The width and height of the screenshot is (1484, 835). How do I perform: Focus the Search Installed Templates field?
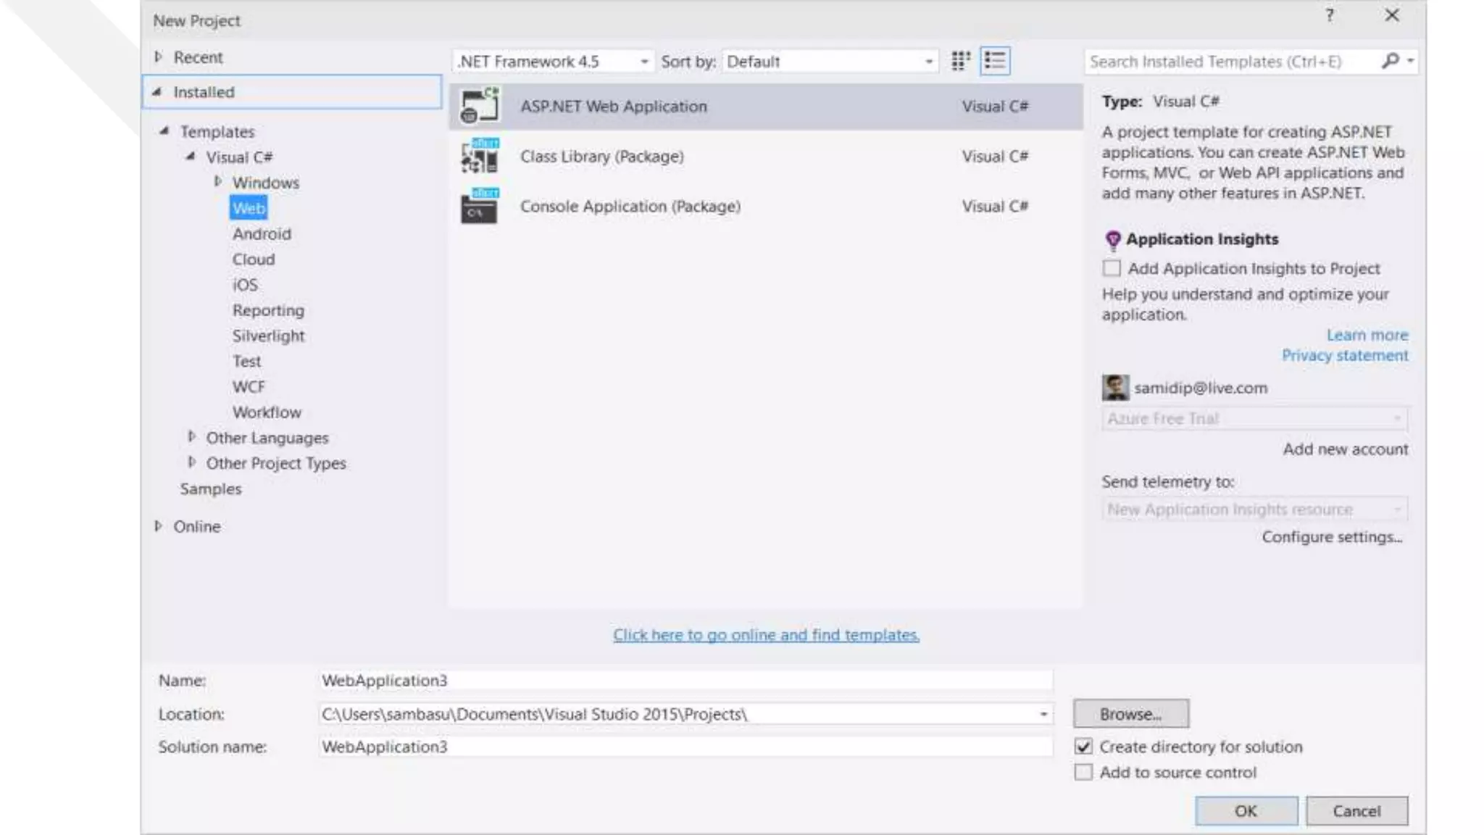pyautogui.click(x=1232, y=62)
